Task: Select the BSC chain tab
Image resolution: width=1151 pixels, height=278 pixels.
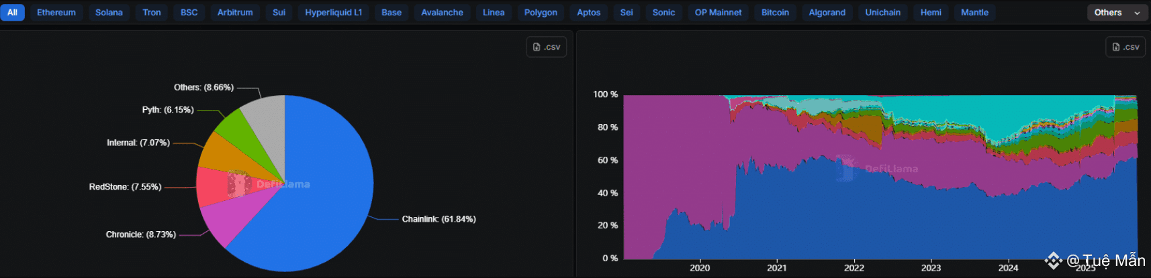Action: tap(189, 13)
